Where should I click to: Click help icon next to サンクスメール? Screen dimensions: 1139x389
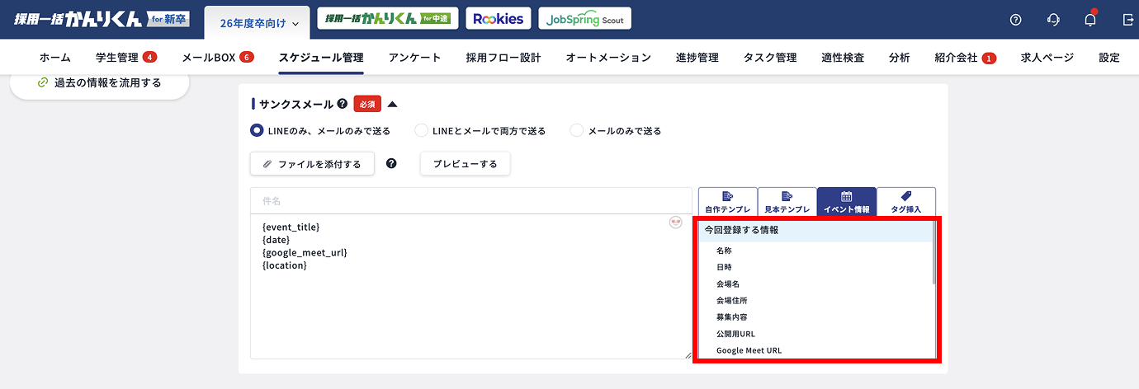pyautogui.click(x=342, y=105)
